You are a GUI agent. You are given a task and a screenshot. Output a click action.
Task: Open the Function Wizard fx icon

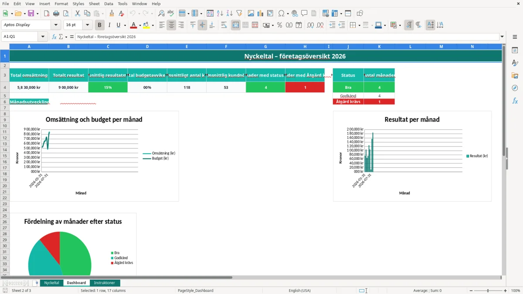54,37
